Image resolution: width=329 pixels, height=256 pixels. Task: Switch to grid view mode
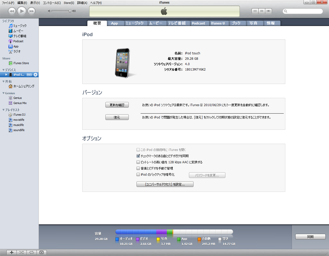[x=262, y=11]
